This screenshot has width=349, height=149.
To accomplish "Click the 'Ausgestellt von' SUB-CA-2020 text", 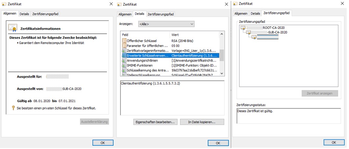I will coord(72,89).
